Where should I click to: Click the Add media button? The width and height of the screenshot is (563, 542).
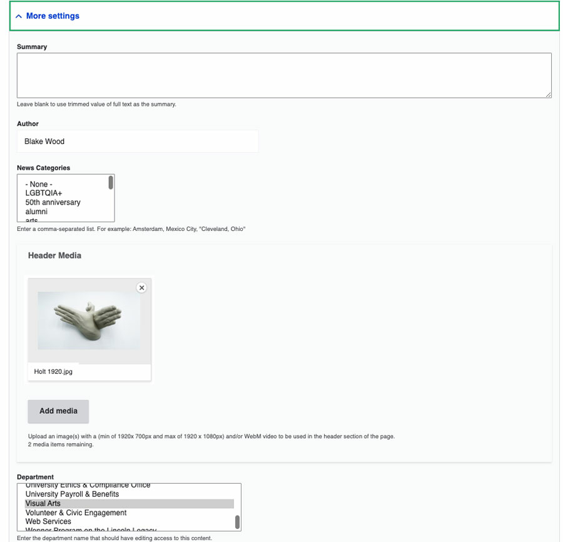tap(58, 411)
